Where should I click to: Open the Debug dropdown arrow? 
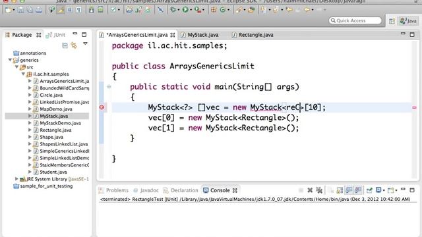(178, 11)
